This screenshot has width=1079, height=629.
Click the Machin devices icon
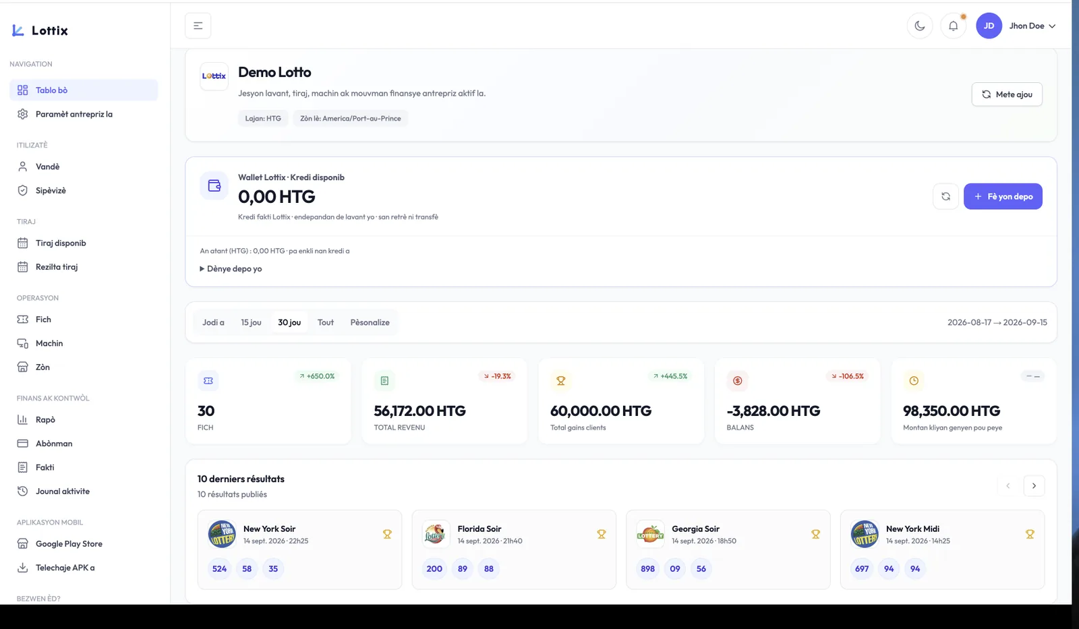[x=22, y=343]
